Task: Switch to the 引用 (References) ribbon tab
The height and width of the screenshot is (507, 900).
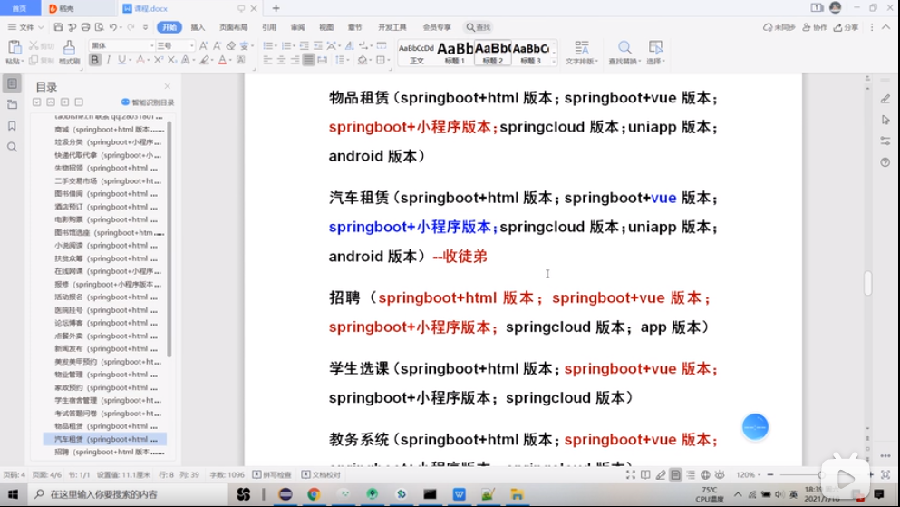Action: coord(268,27)
